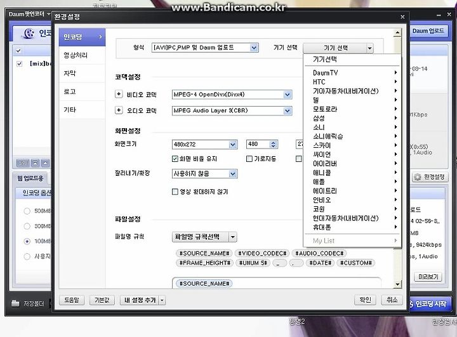Click the 확인 OK button

(365, 300)
